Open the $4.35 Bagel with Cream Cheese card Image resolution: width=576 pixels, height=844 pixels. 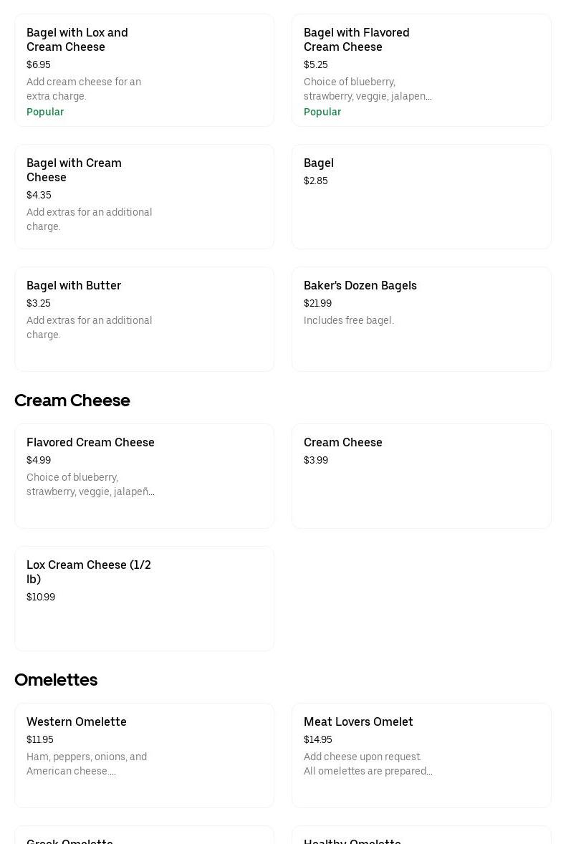[x=144, y=196]
